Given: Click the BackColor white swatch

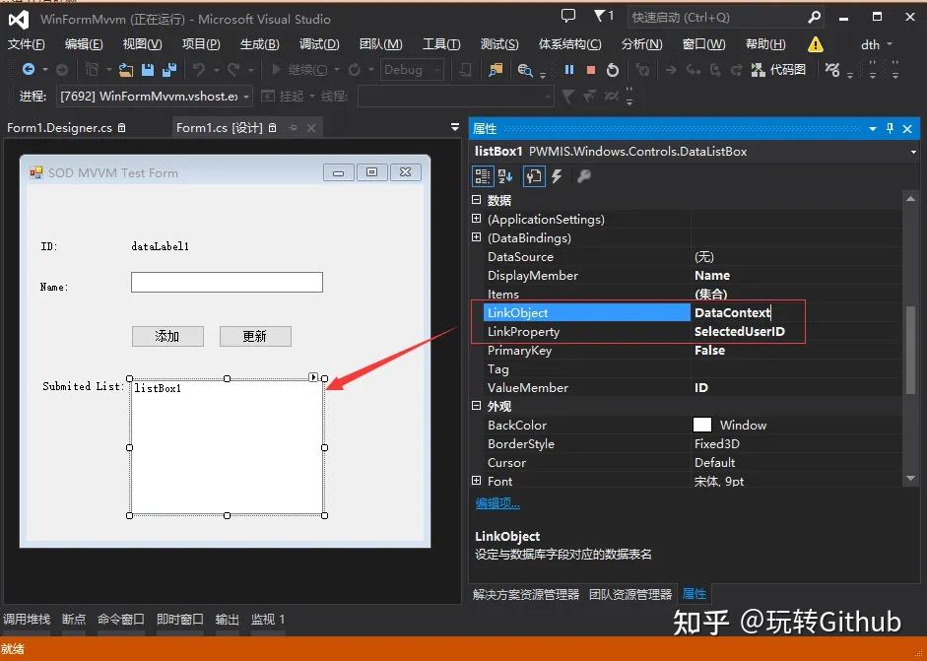Looking at the screenshot, I should (701, 425).
